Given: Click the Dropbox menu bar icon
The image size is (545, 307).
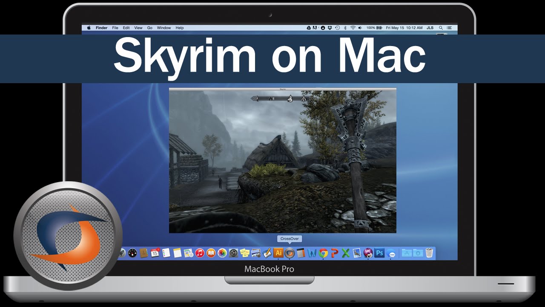Looking at the screenshot, I should tap(330, 28).
